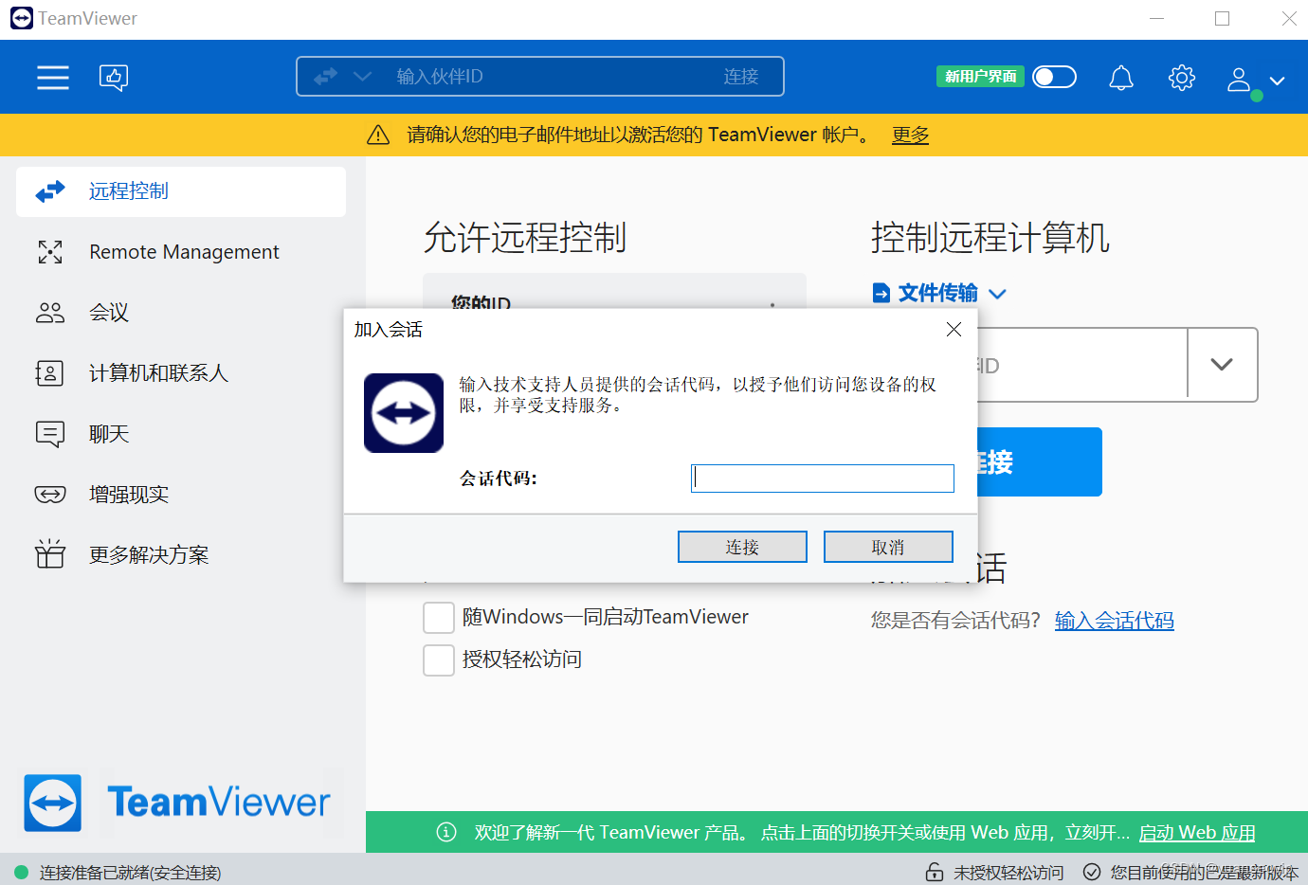Check the 授权轻松访问 checkbox
Viewport: 1308px width, 885px height.
click(x=438, y=659)
